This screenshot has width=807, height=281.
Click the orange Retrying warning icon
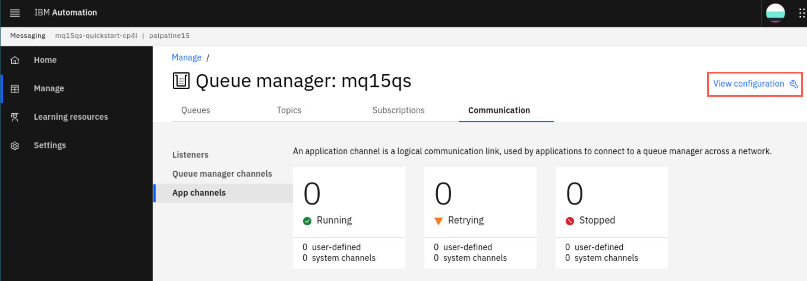[438, 221]
